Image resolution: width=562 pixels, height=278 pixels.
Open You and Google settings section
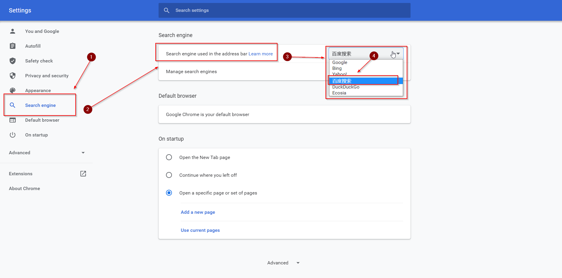42,31
